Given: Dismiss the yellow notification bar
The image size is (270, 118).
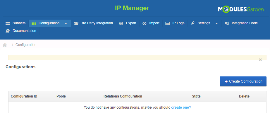Looking at the screenshot, I should pyautogui.click(x=260, y=60).
